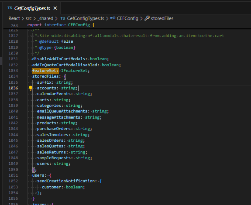Screen dimensions: 251x205
Task: Click the lightbulb quick-fix icon
Action: (x=31, y=88)
